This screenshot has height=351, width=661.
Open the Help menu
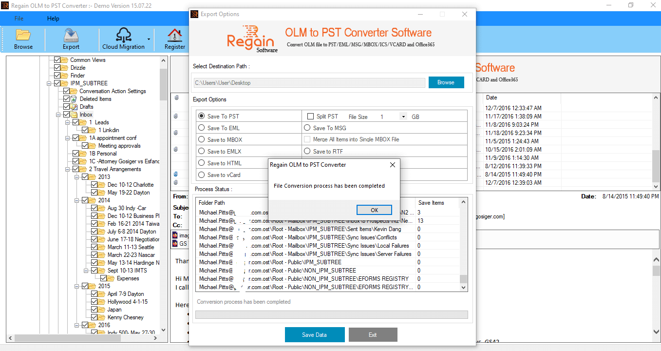[x=53, y=18]
